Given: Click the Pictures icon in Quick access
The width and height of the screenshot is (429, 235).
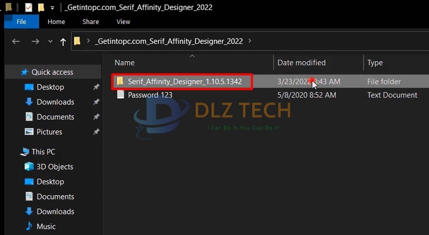Looking at the screenshot, I should pyautogui.click(x=29, y=132).
